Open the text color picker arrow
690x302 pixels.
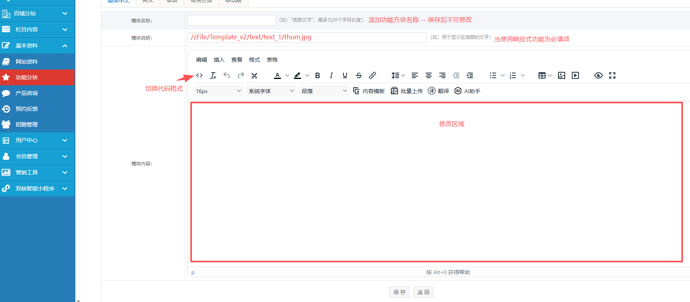(287, 75)
